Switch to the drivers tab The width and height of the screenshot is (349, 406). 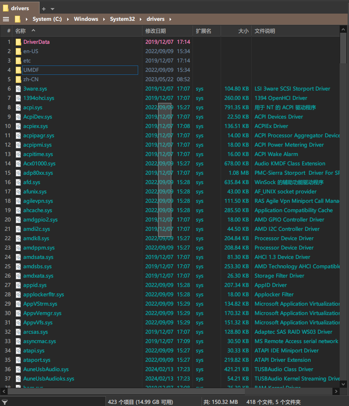click(x=20, y=8)
